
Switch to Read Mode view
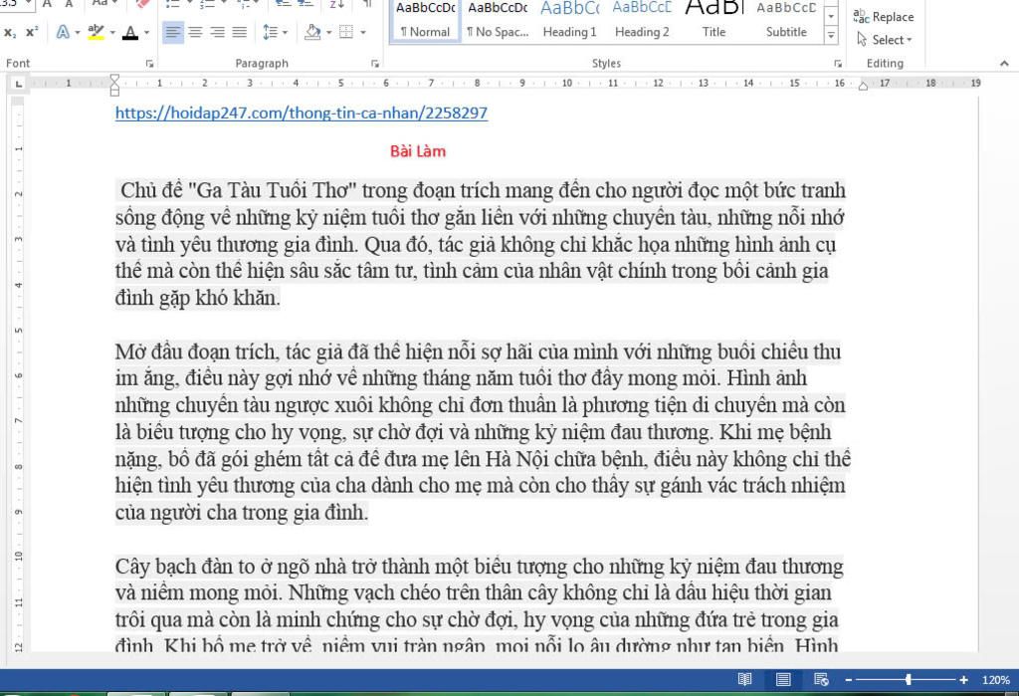(x=744, y=679)
